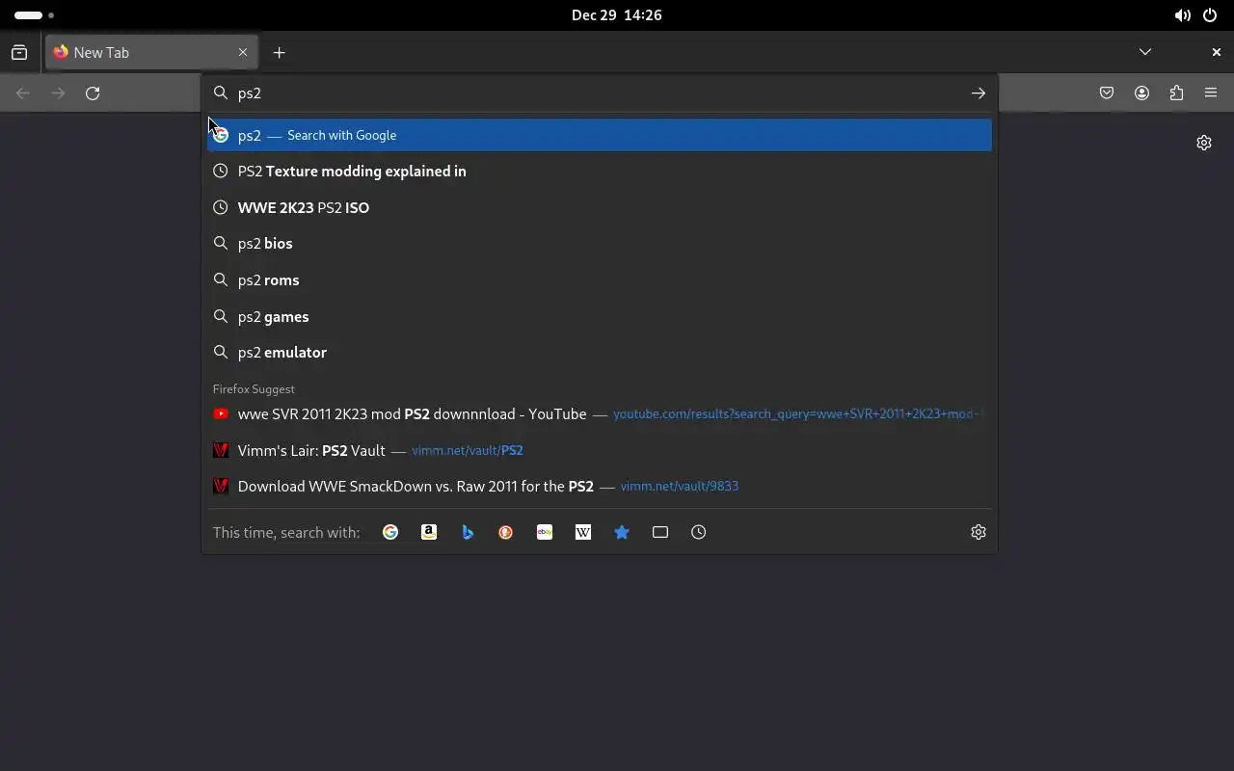Open Download WWE SmackDown vs. Raw 2011 suggestion
The width and height of the screenshot is (1234, 771).
(600, 487)
